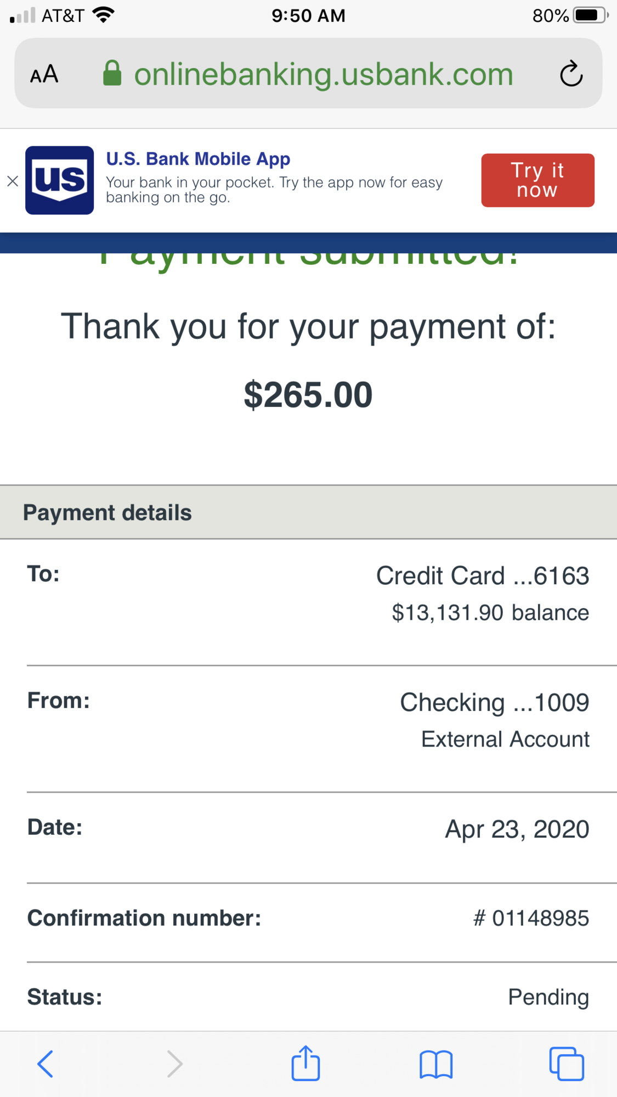This screenshot has height=1097, width=617.
Task: Tap the Safari back arrow
Action: 46,1064
